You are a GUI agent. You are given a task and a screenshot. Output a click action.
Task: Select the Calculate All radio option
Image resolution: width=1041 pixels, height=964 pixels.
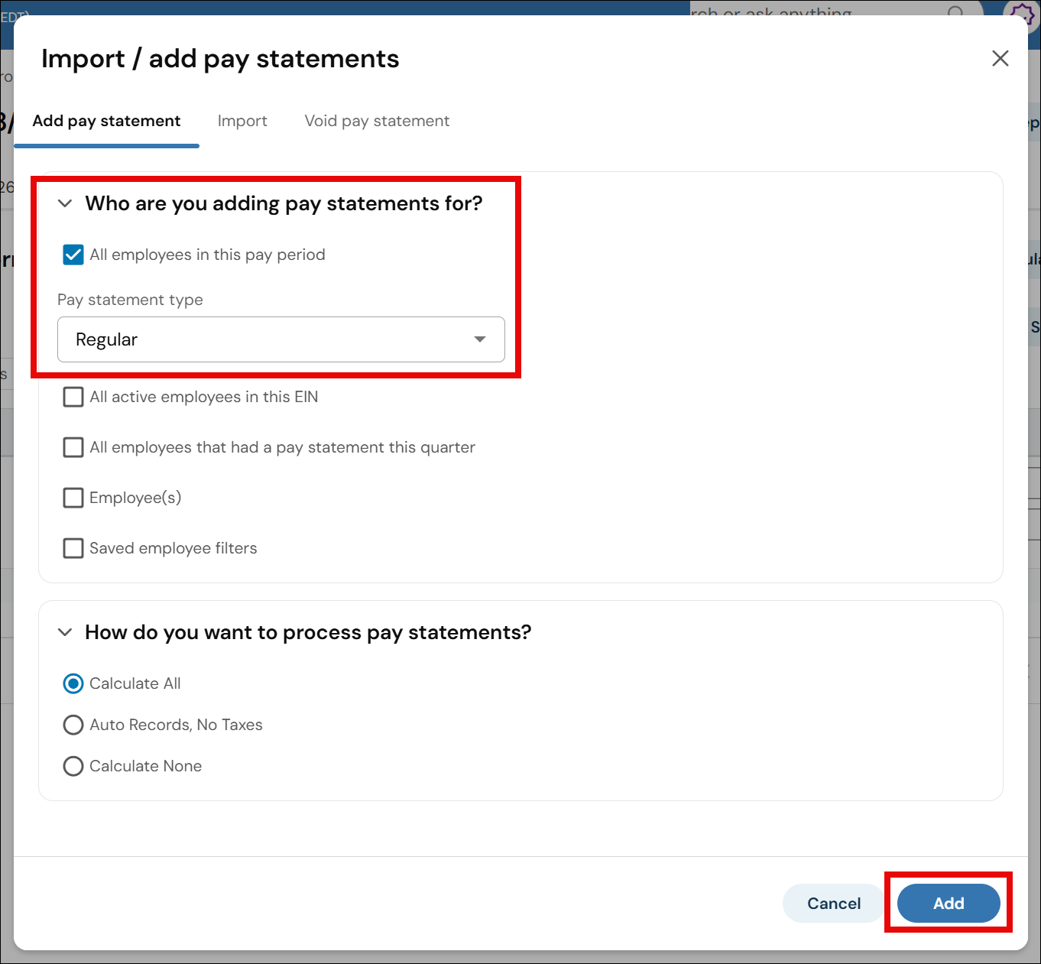tap(73, 683)
